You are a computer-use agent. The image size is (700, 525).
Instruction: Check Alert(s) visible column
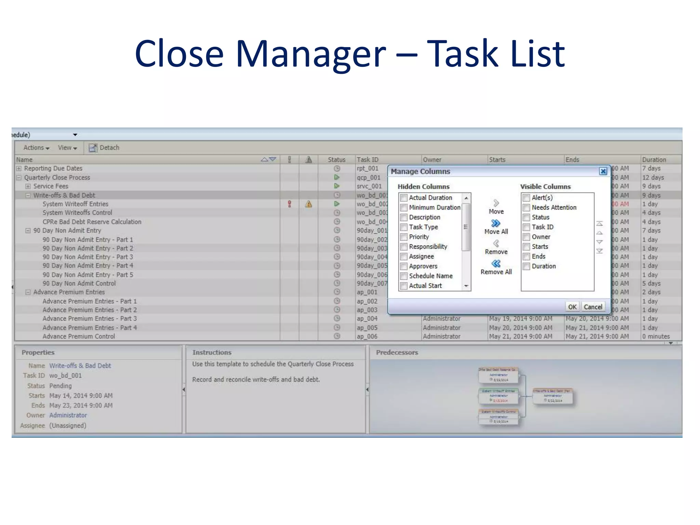526,198
